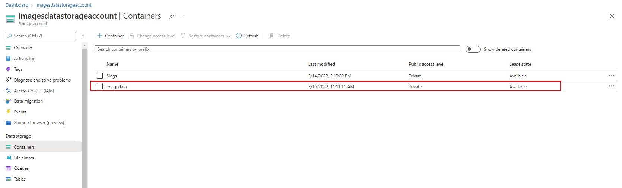
Task: Click the sidebar vertical scrollbar
Action: pyautogui.click(x=84, y=118)
